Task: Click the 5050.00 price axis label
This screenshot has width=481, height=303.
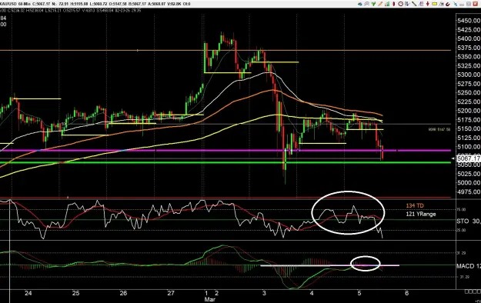Action: point(469,165)
